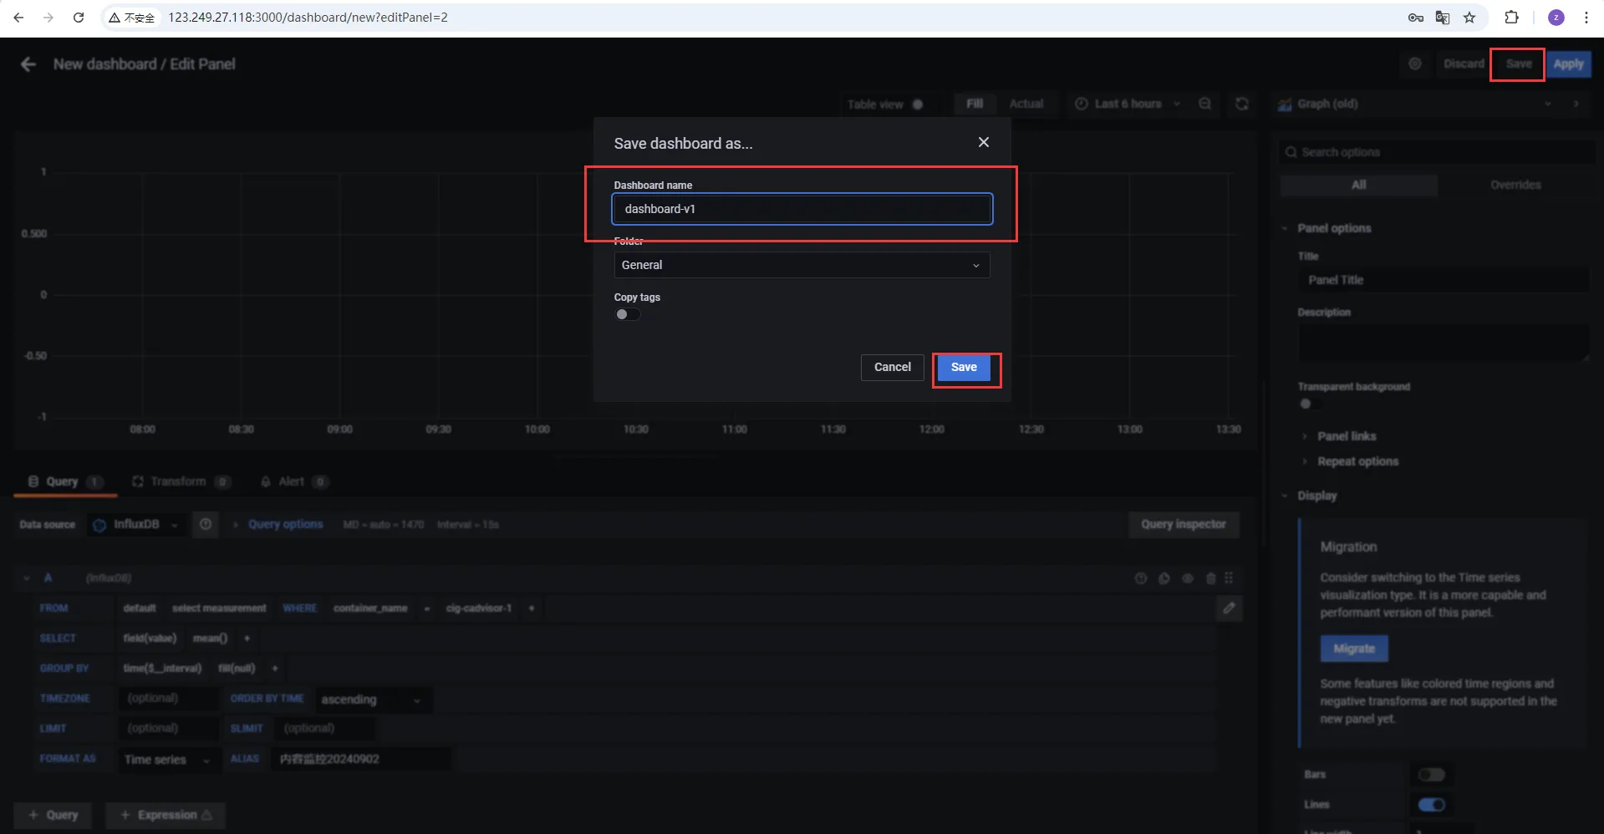1604x834 pixels.
Task: Open the Folder General dropdown
Action: click(x=802, y=265)
